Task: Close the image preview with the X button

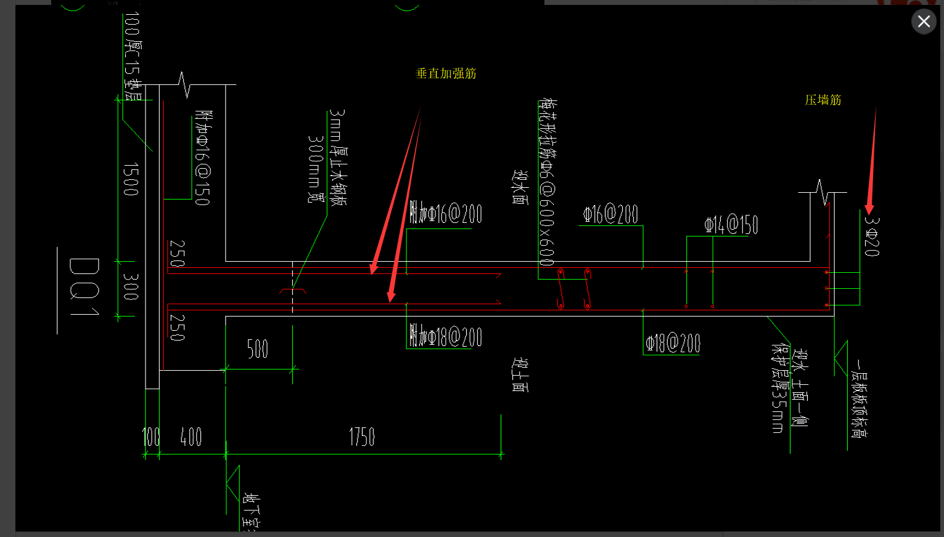Action: (x=924, y=22)
